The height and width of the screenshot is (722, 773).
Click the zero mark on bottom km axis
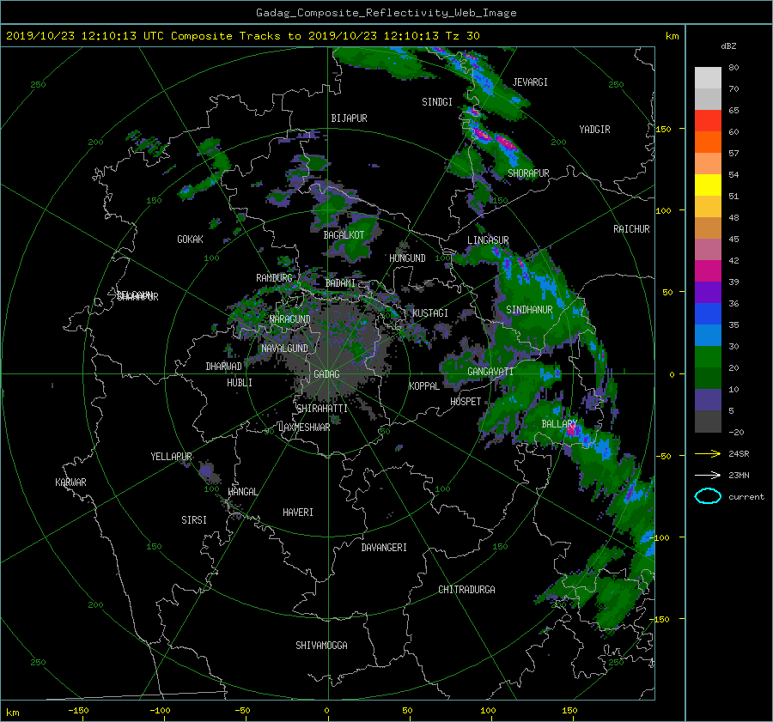pyautogui.click(x=326, y=710)
